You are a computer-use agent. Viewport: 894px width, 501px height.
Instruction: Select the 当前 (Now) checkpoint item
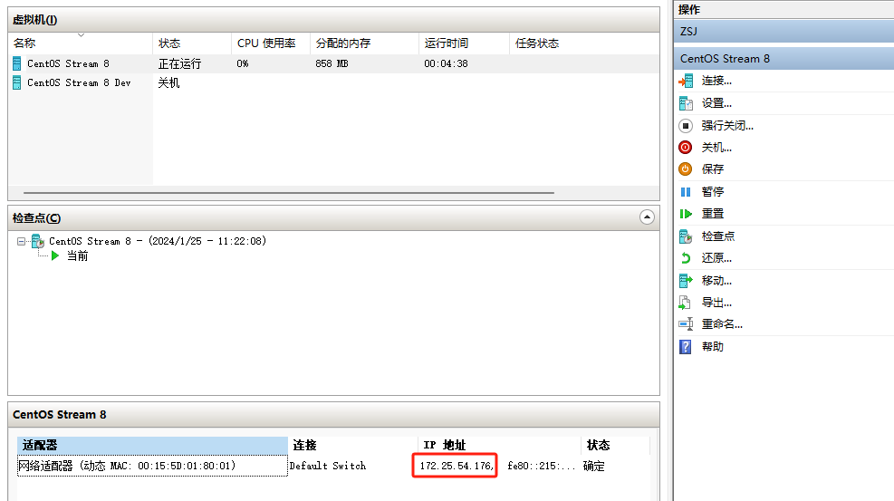(x=77, y=256)
